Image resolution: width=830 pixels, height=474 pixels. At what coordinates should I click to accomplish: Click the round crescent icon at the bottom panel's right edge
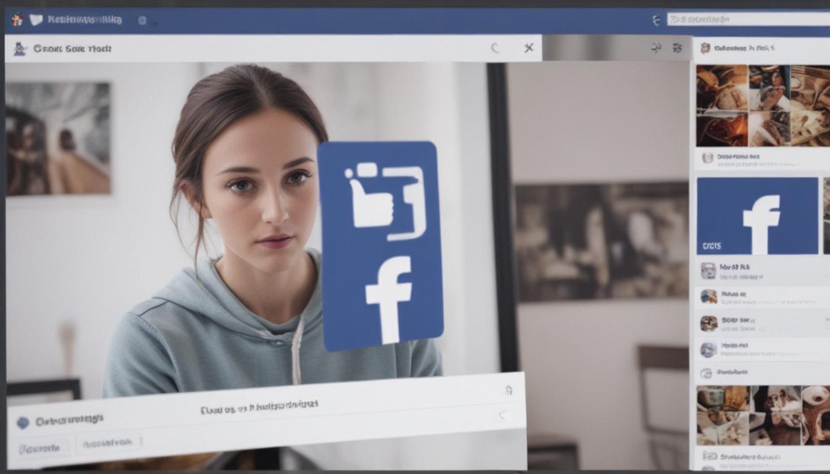point(505,415)
